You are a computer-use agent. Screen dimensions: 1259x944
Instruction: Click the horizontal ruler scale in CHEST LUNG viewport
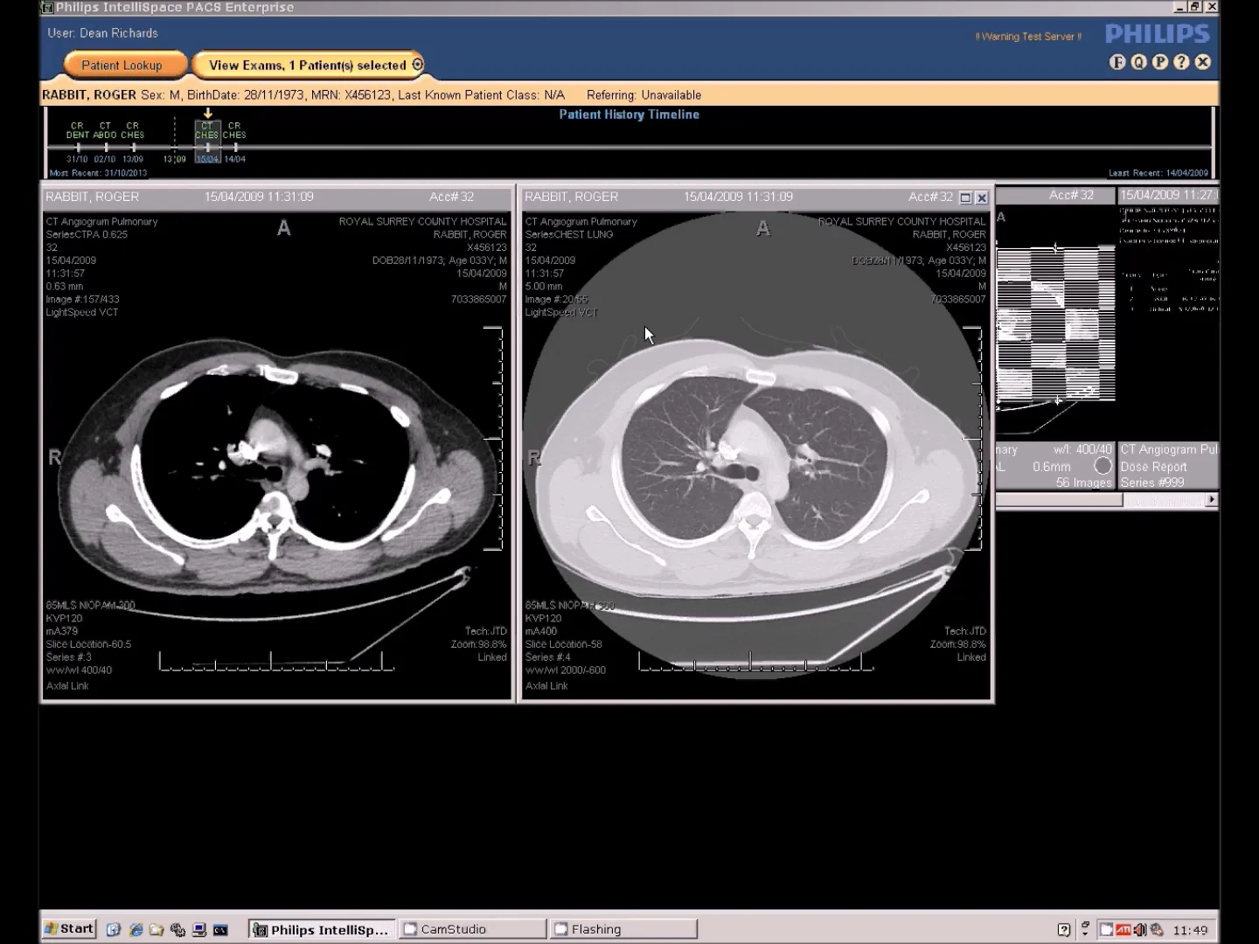[756, 662]
